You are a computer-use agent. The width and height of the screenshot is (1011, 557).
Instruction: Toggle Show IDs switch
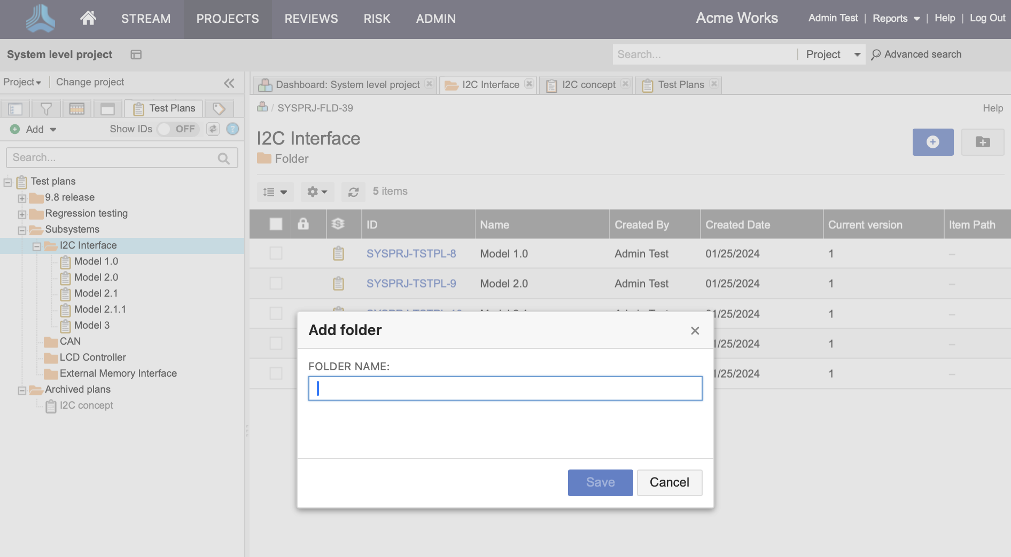click(x=178, y=129)
